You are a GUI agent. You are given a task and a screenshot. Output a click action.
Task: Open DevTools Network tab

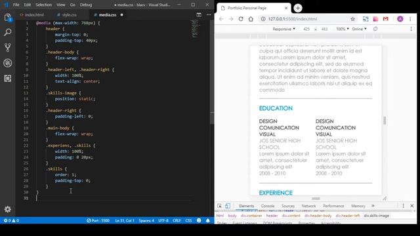308,206
